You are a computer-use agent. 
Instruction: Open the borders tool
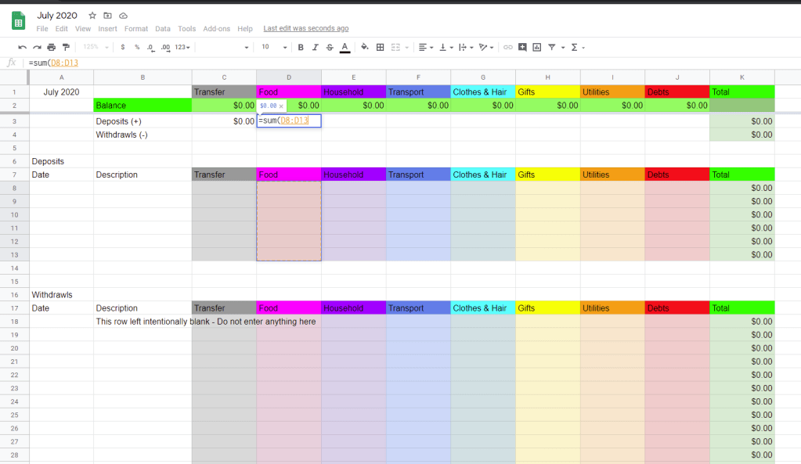(x=381, y=48)
